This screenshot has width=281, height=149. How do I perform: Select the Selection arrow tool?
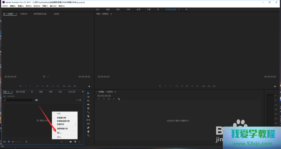[x=88, y=93]
